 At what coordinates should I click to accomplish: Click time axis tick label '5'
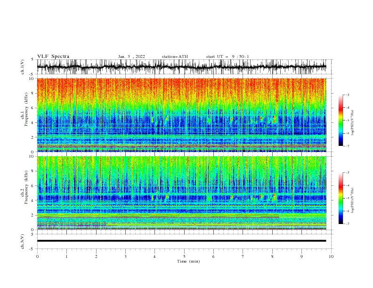click(184, 256)
